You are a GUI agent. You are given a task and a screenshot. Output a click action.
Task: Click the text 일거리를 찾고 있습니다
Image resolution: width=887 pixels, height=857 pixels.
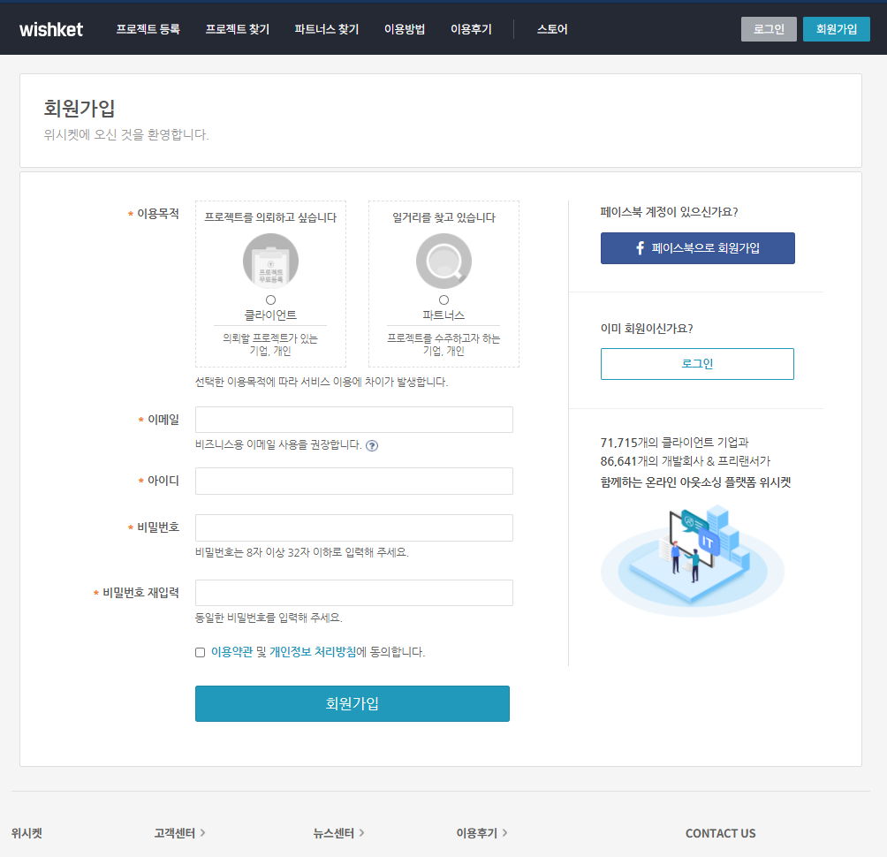click(444, 218)
